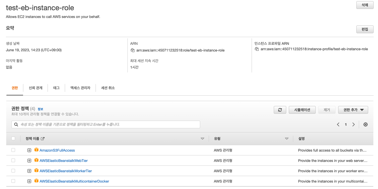Open table preferences gear icon
This screenshot has width=378, height=189.
366,125
